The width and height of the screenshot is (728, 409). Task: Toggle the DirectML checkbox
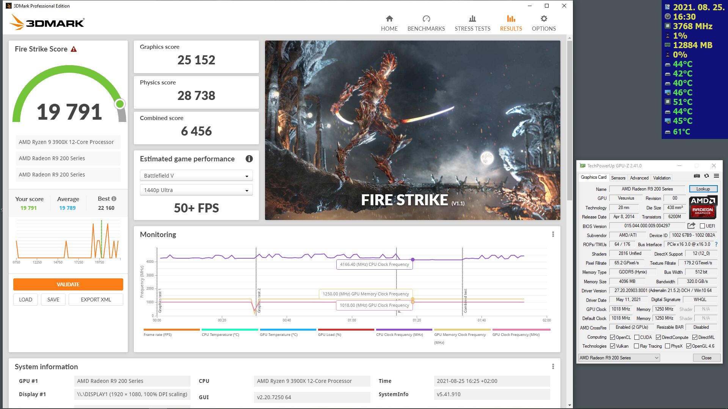point(695,337)
